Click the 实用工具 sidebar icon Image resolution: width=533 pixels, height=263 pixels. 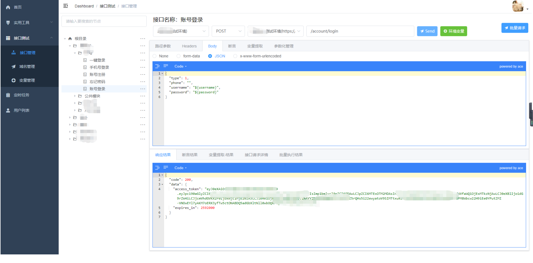[x=8, y=23]
